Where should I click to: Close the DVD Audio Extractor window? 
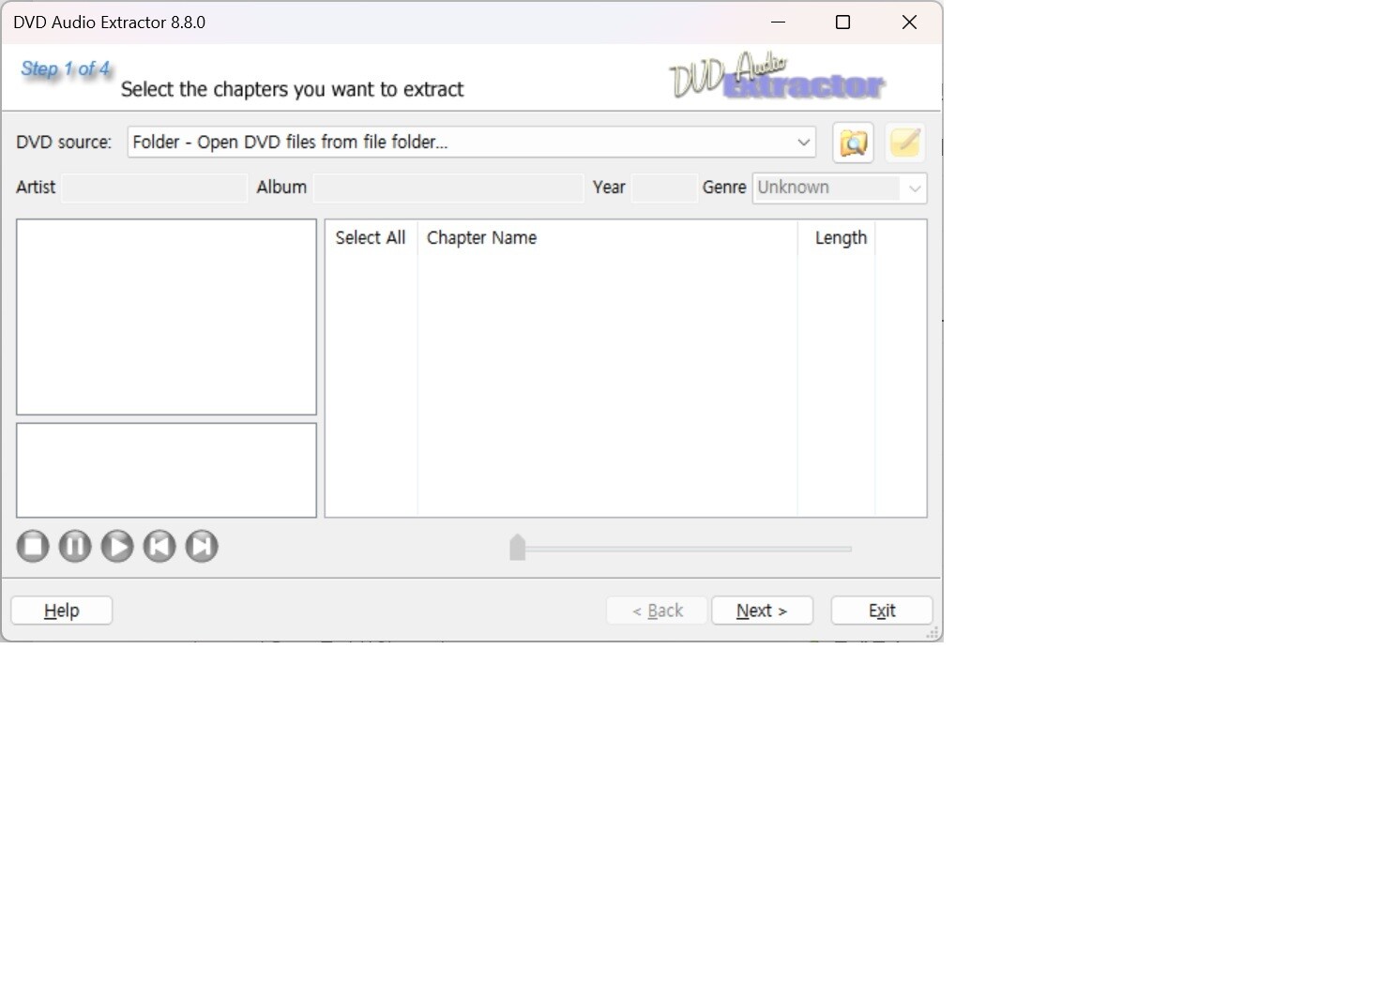[909, 23]
